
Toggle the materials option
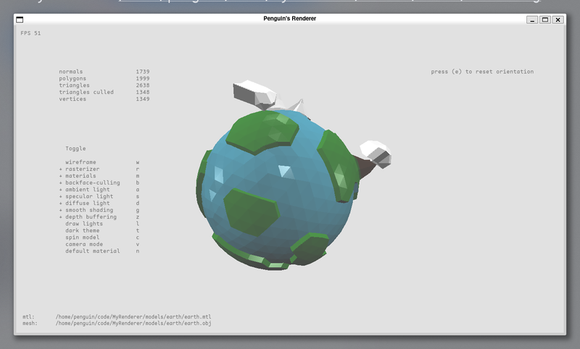pyautogui.click(x=80, y=176)
